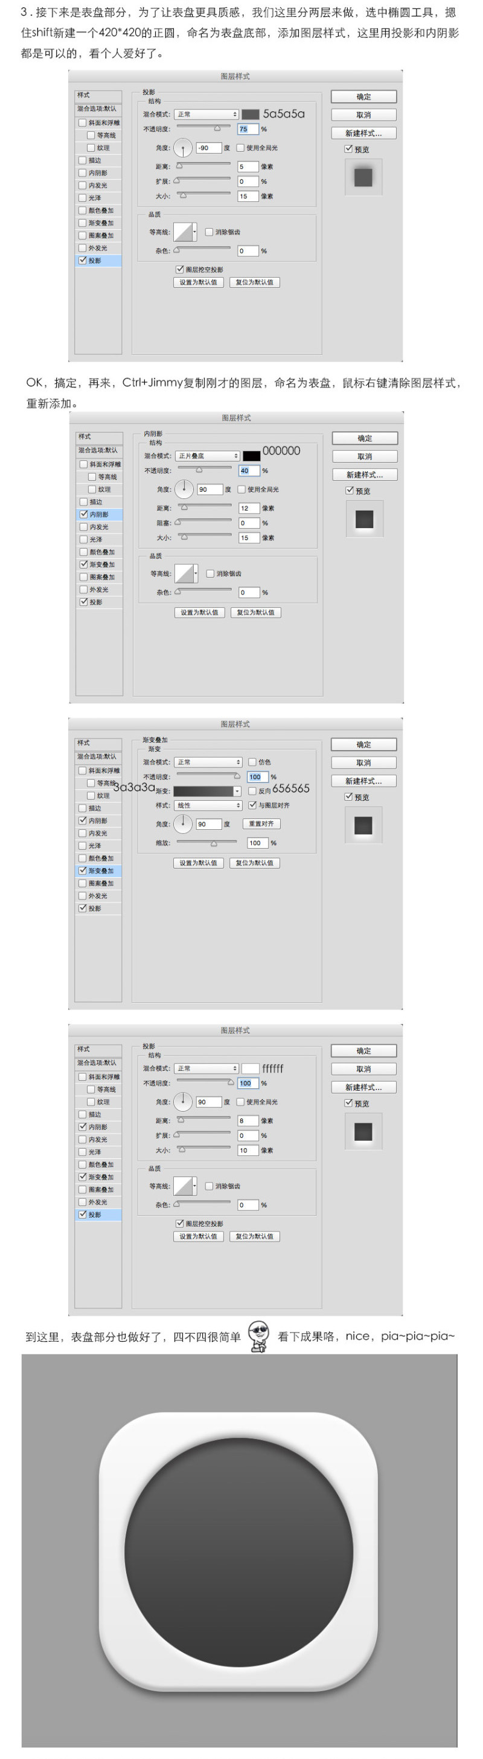The height and width of the screenshot is (1759, 483).
Task: Expand the gradient picker arrow beside 渐变 bar
Action: pyautogui.click(x=237, y=791)
